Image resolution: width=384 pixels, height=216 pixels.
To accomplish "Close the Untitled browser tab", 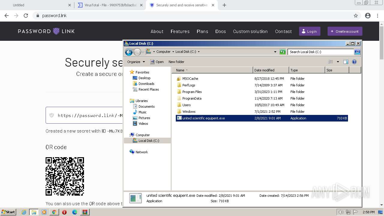I will (x=70, y=5).
